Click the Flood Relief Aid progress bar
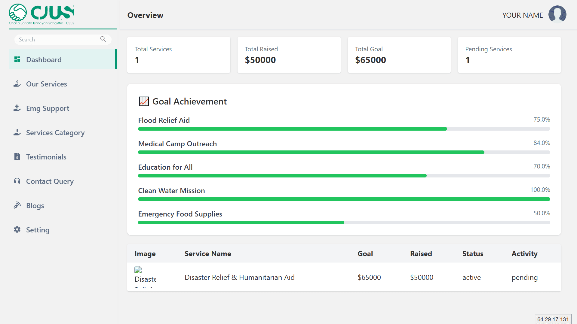Screen dimensions: 577x324 [344, 129]
